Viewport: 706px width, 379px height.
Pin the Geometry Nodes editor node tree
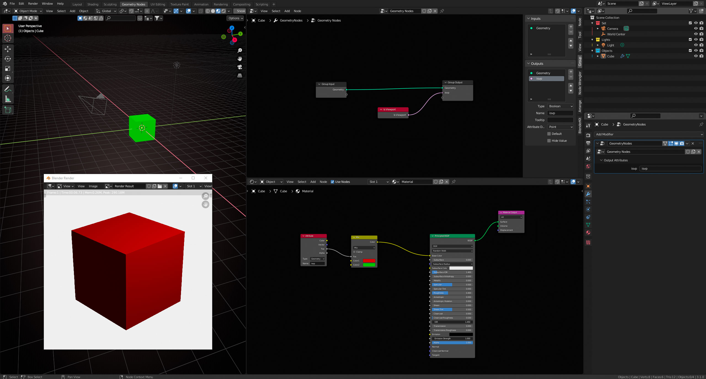[x=442, y=11]
